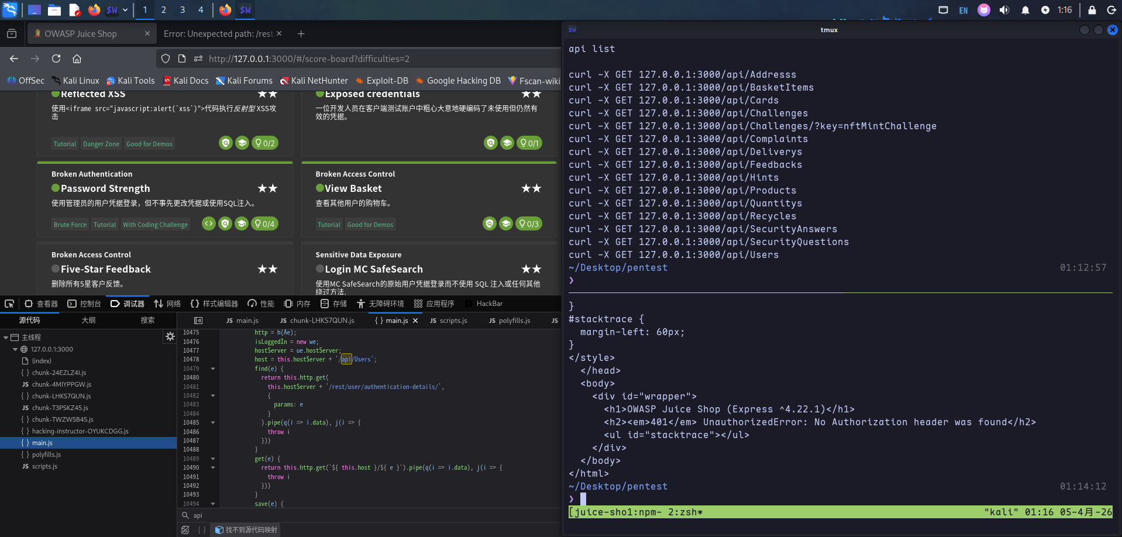Select chunk-24EZLZ4I.js in the source tree
This screenshot has width=1122, height=537.
59,373
